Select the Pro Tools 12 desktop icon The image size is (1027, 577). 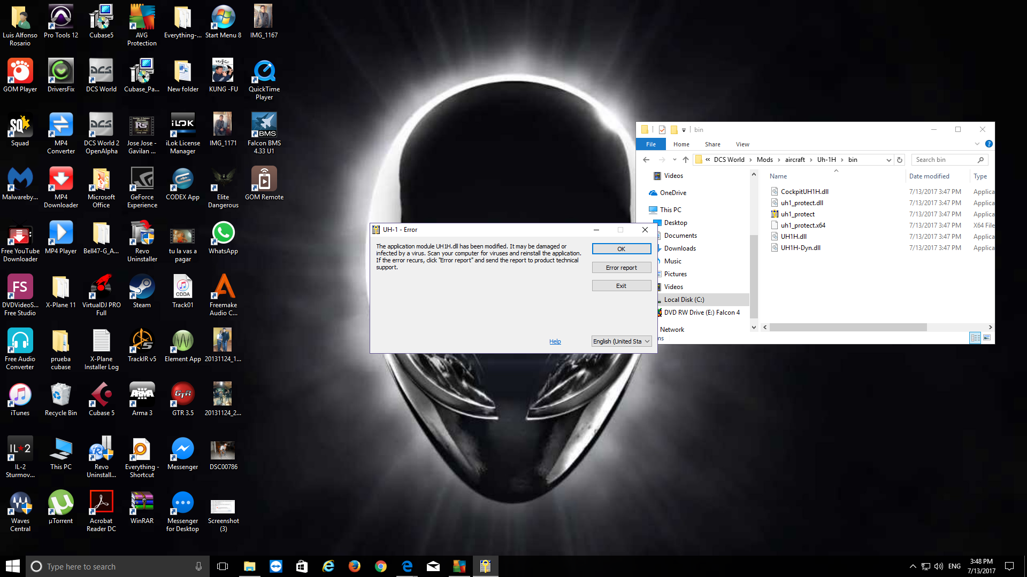click(60, 21)
